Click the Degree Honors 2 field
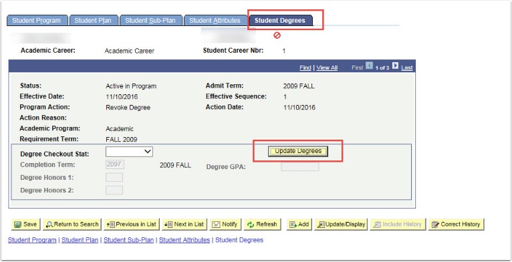 pos(114,190)
